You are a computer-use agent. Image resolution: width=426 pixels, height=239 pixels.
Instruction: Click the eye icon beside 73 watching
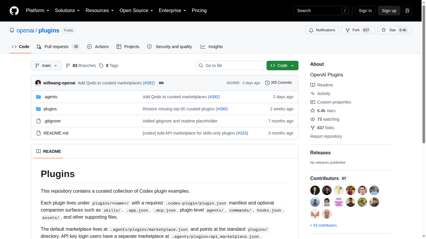pyautogui.click(x=313, y=119)
